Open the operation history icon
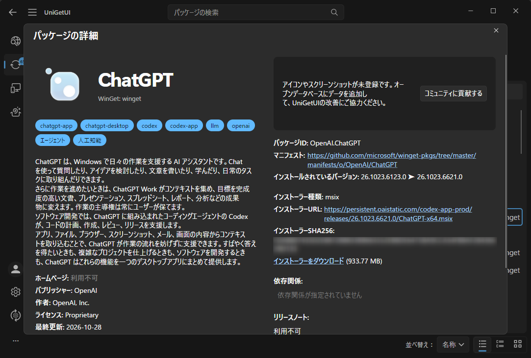 point(16,315)
